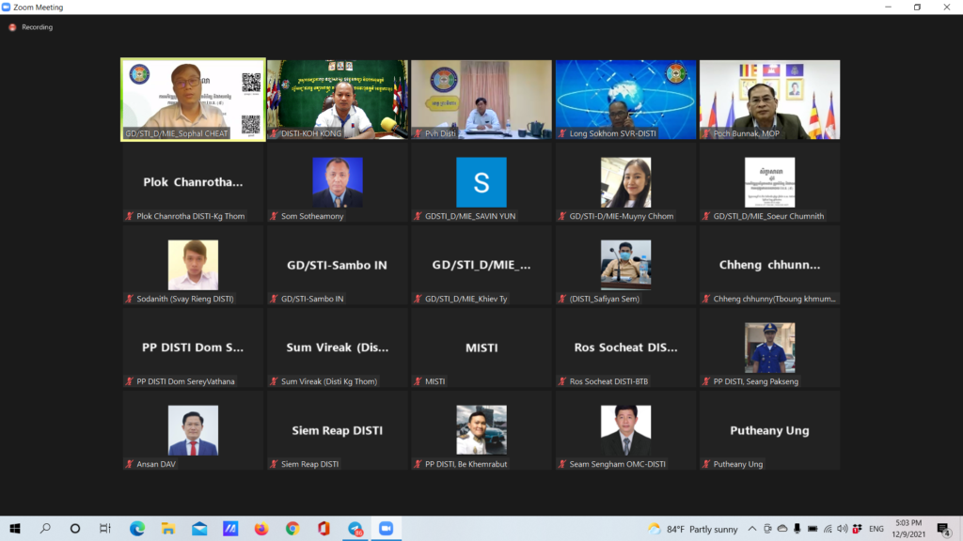The height and width of the screenshot is (541, 963).
Task: Open the Mail app in the taskbar
Action: click(199, 529)
